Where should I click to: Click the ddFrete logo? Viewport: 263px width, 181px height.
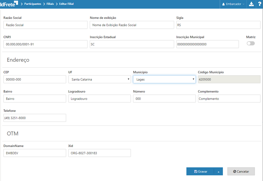[9, 4]
